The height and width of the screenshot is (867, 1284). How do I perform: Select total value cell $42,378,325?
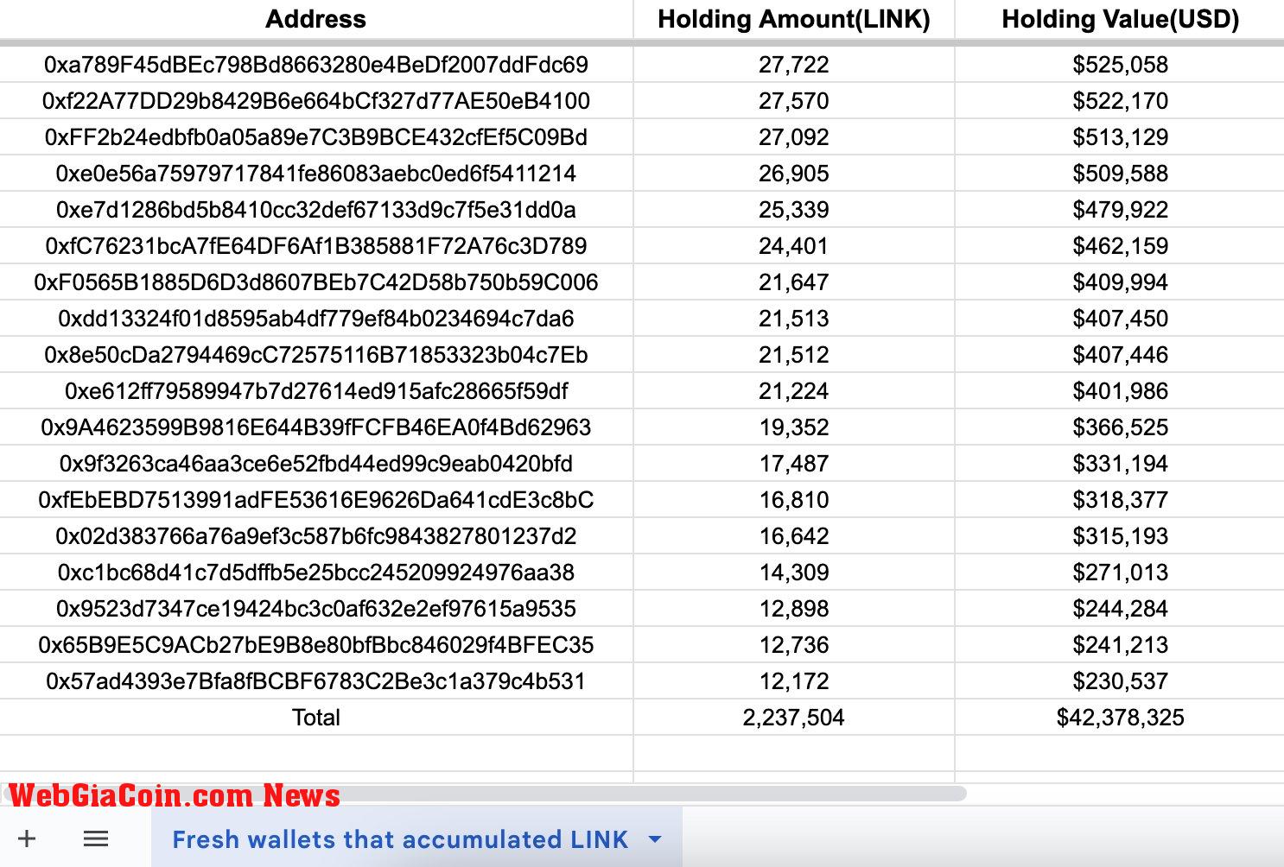1120,718
